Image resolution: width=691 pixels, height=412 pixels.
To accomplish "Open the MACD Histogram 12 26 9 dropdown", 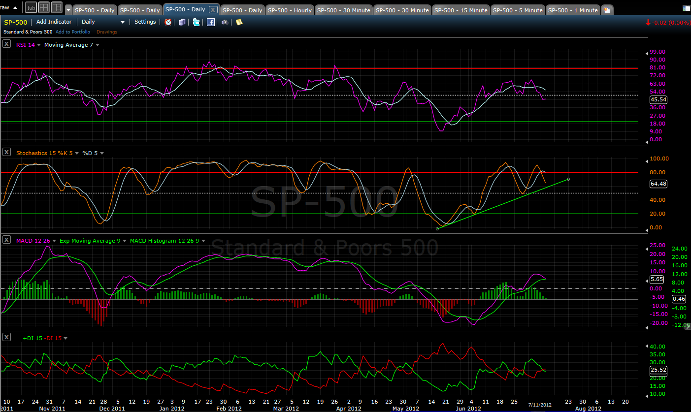I will pos(203,241).
